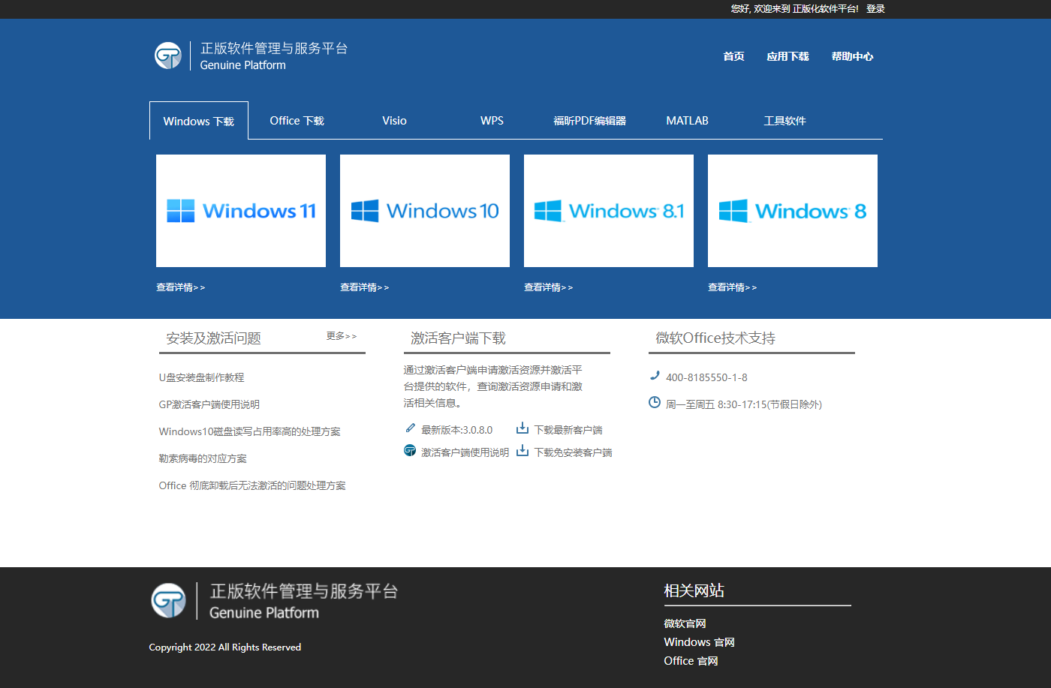Click the download icon beside 下载最新客户端
The width and height of the screenshot is (1051, 688).
click(522, 428)
